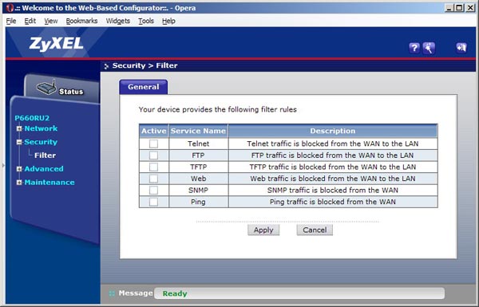479x307 pixels.
Task: Click the logout icon in the header
Action: (461, 48)
